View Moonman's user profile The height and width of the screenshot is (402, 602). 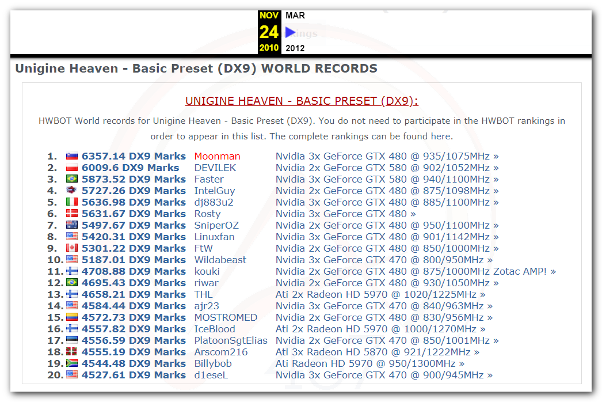218,157
